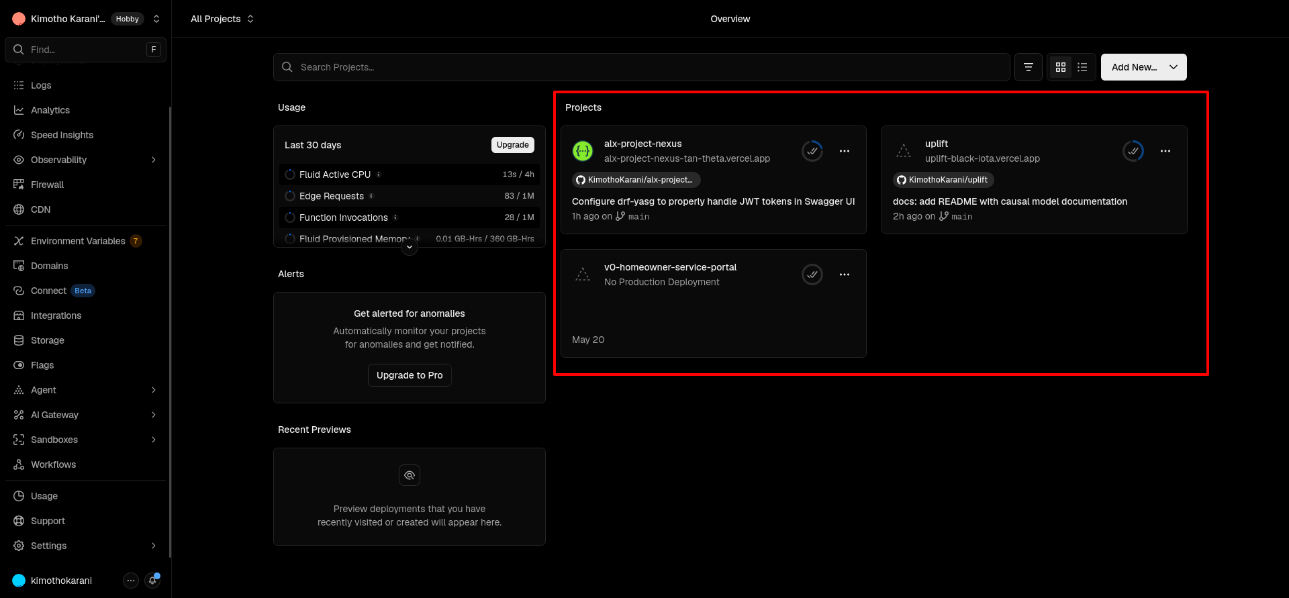The height and width of the screenshot is (598, 1289).
Task: Switch to the list view
Action: (1082, 67)
